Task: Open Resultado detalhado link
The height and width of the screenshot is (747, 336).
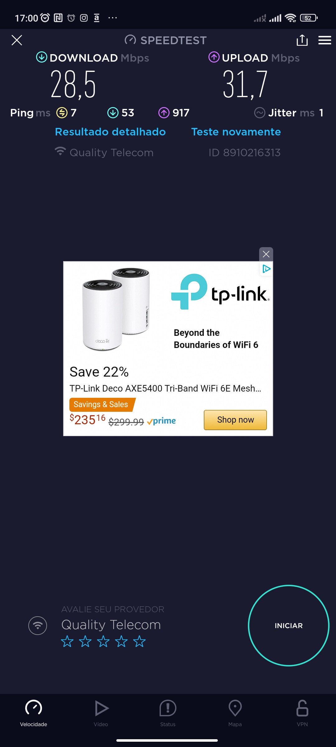Action: point(110,132)
